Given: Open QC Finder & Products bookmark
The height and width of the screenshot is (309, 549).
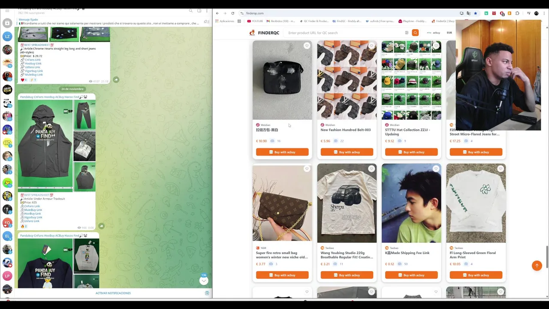Looking at the screenshot, I should point(314,21).
